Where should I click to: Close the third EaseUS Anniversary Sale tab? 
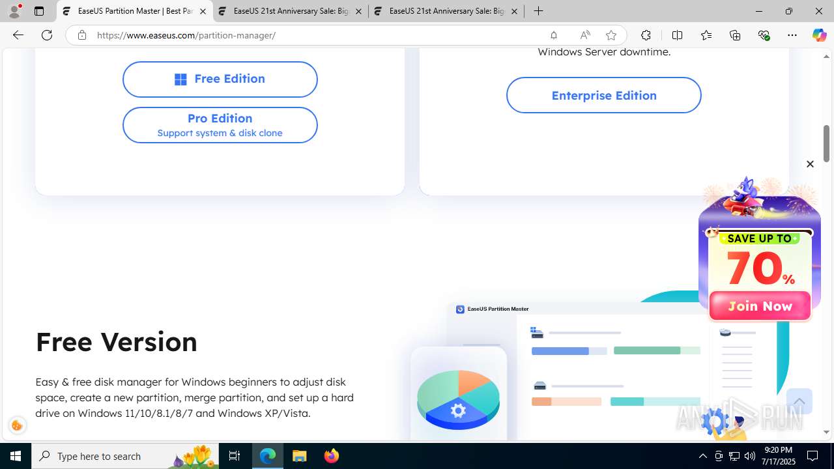tap(514, 12)
